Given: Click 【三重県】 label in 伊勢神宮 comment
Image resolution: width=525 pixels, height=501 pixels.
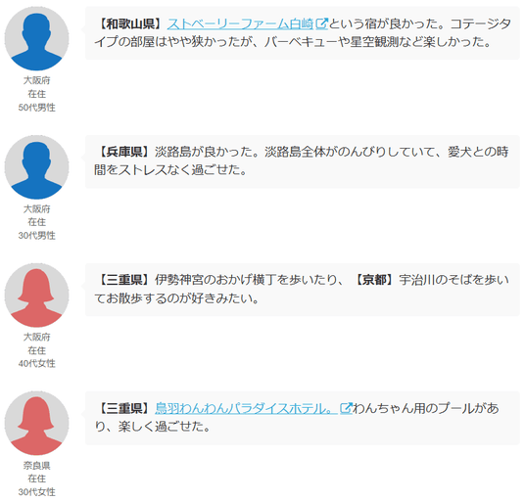Looking at the screenshot, I should (x=124, y=280).
